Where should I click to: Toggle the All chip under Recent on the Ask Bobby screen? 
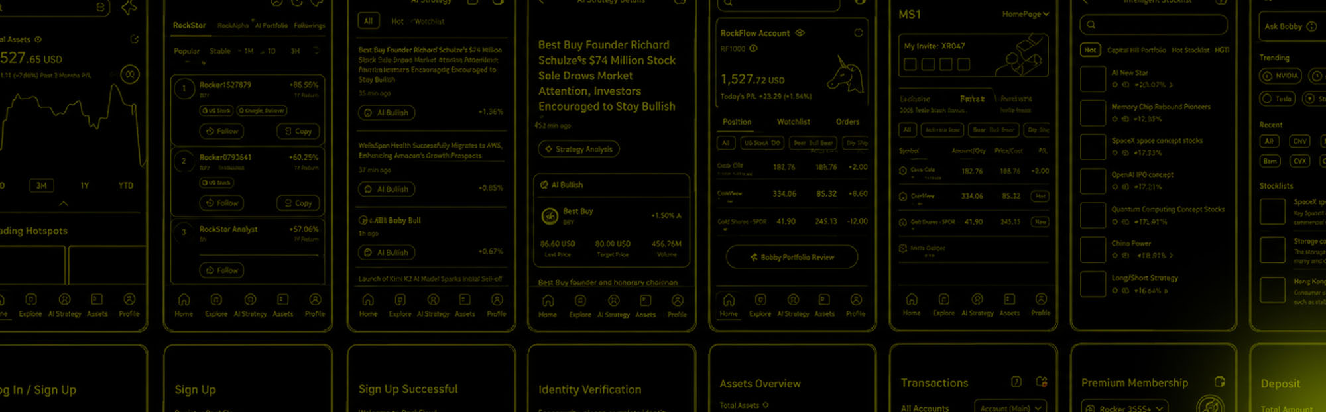pyautogui.click(x=1268, y=141)
